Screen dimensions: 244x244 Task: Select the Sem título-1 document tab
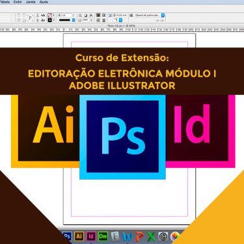pyautogui.click(x=121, y=25)
